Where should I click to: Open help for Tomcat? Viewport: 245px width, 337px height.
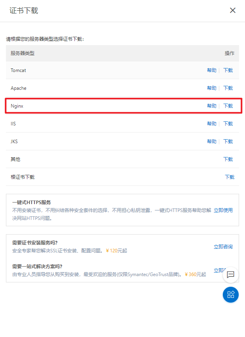tap(212, 70)
